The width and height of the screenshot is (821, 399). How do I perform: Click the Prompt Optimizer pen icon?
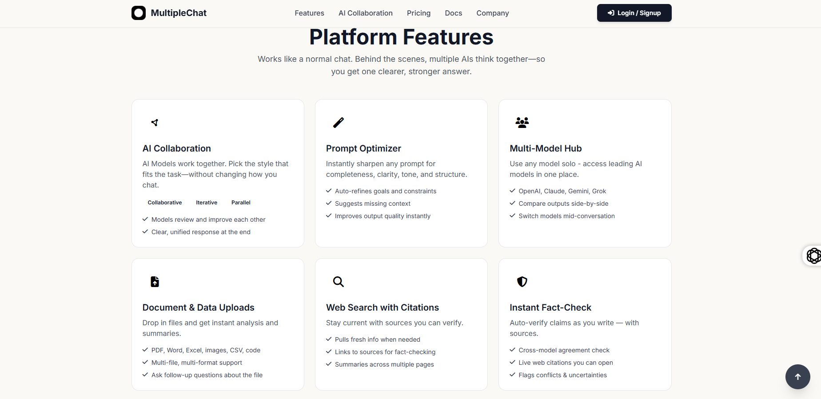tap(339, 123)
